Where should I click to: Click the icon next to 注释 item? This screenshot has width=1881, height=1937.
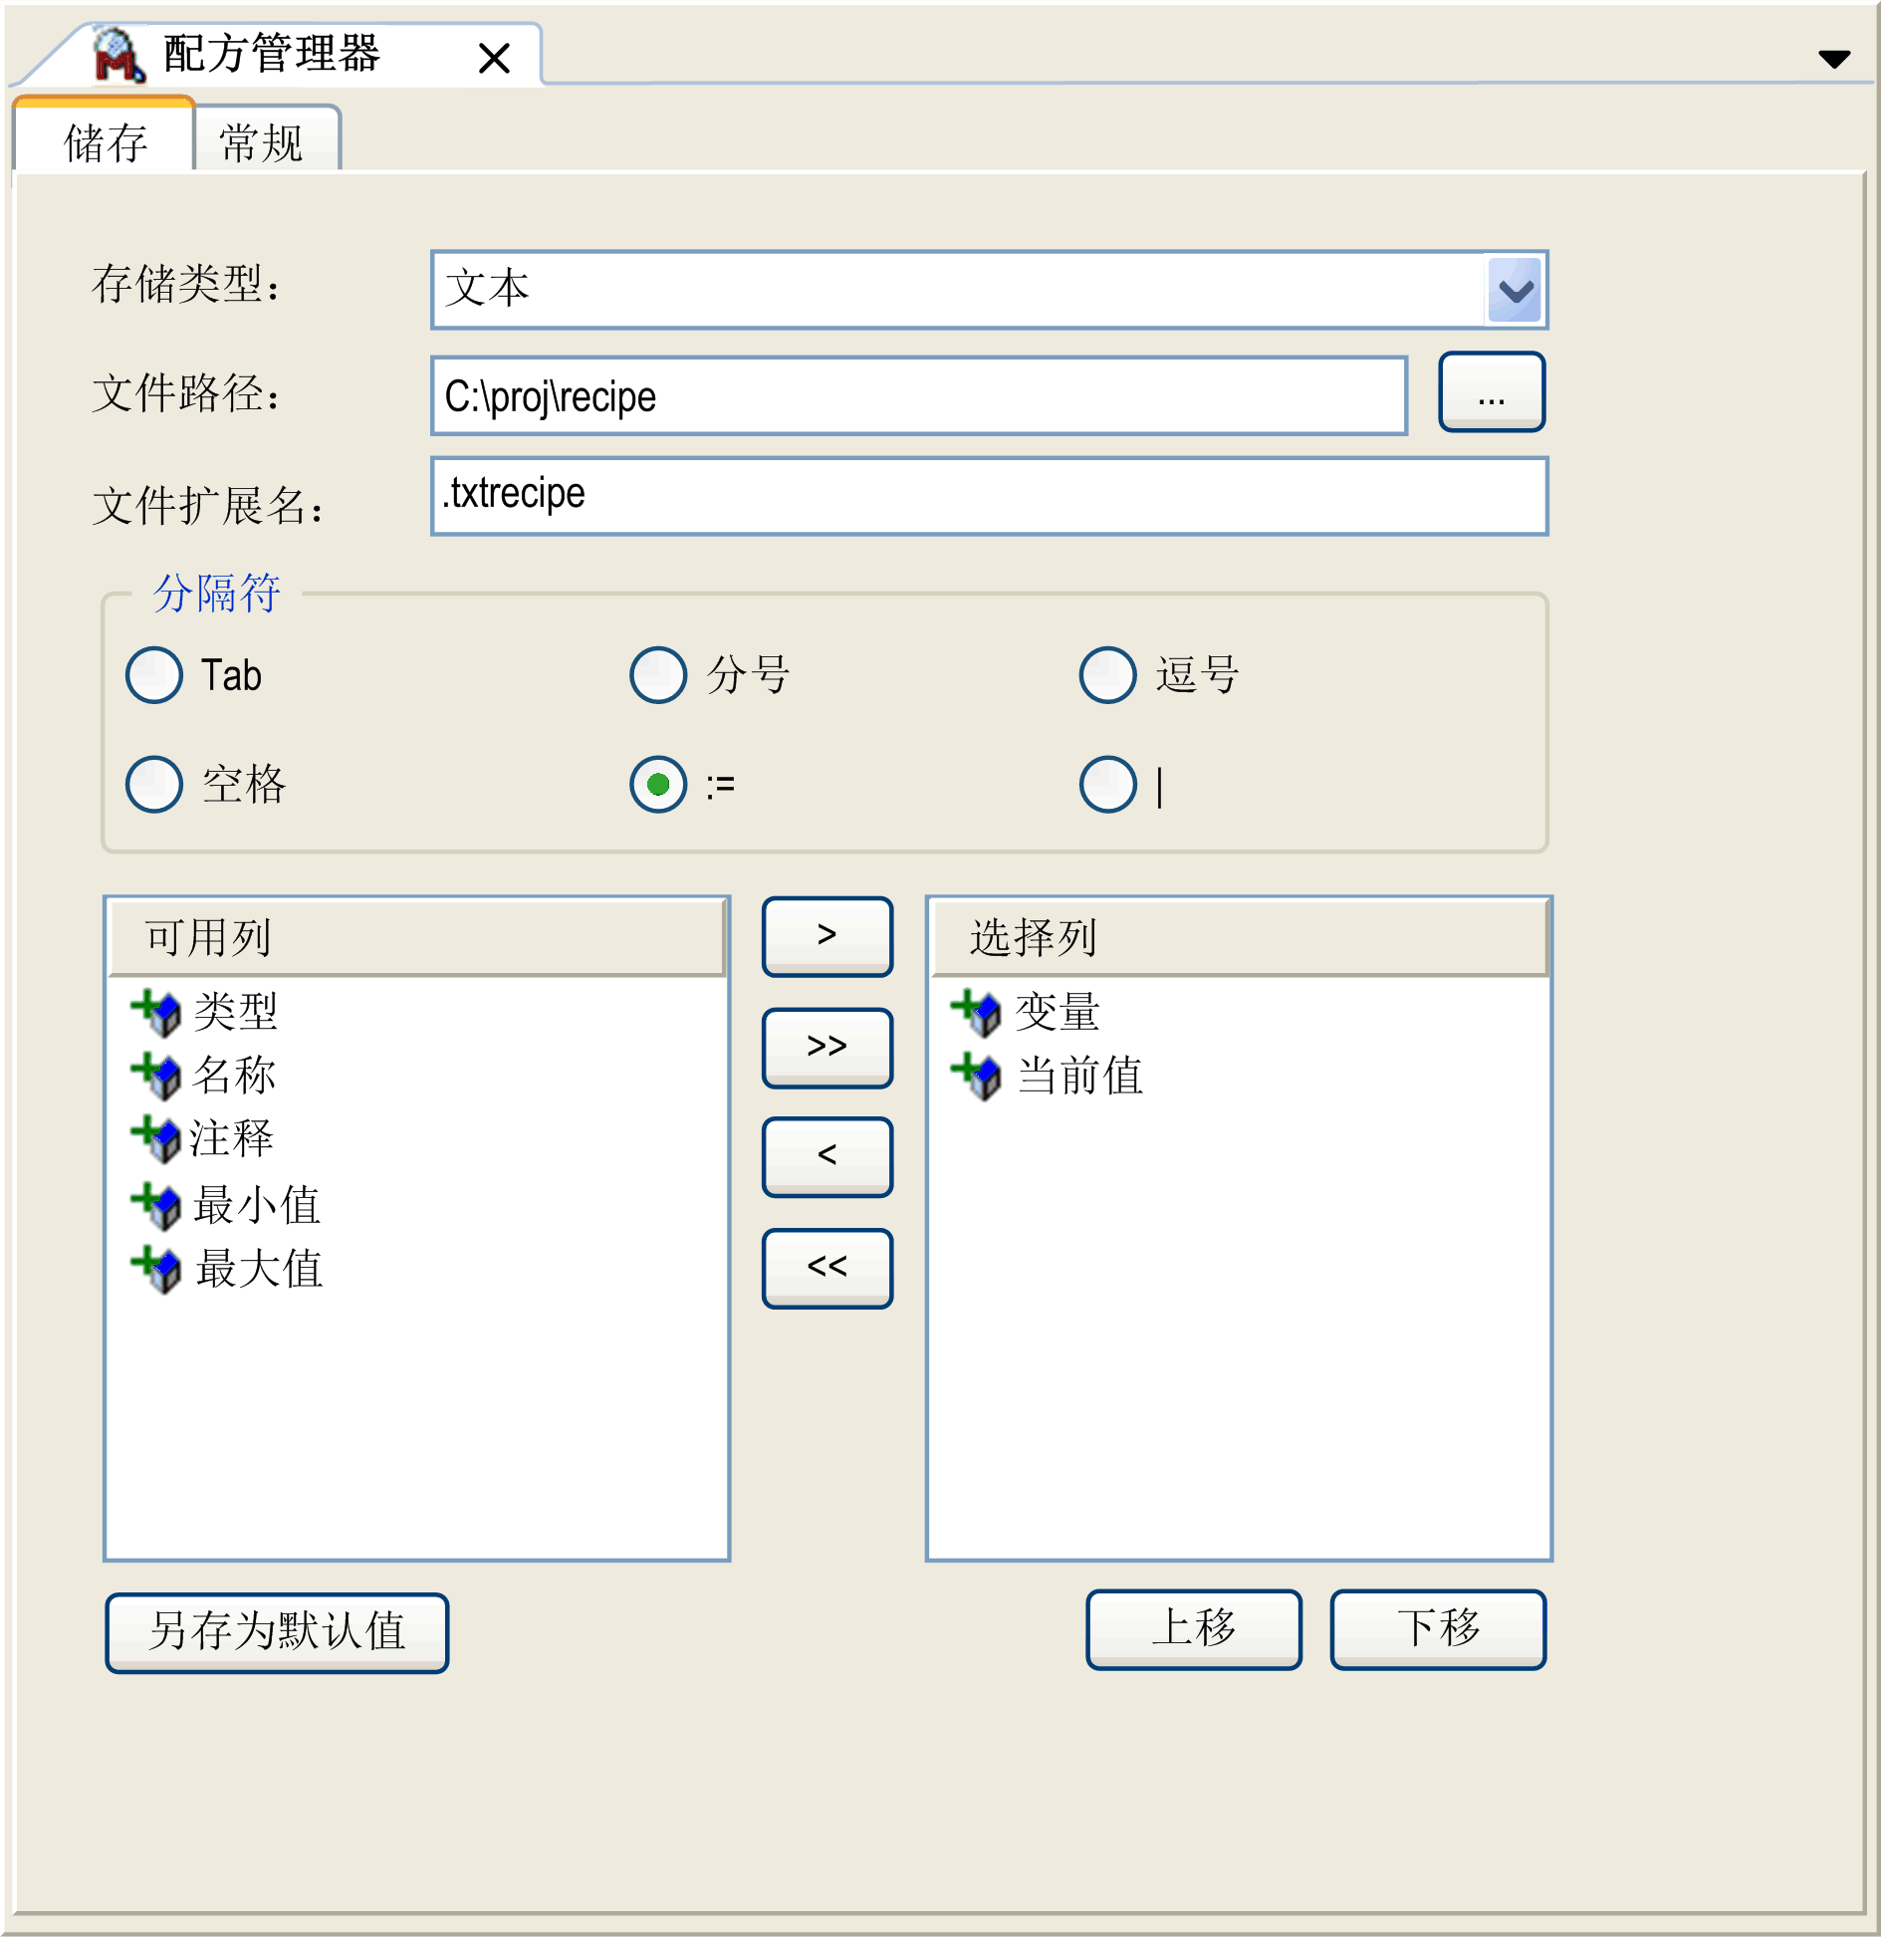[155, 1138]
